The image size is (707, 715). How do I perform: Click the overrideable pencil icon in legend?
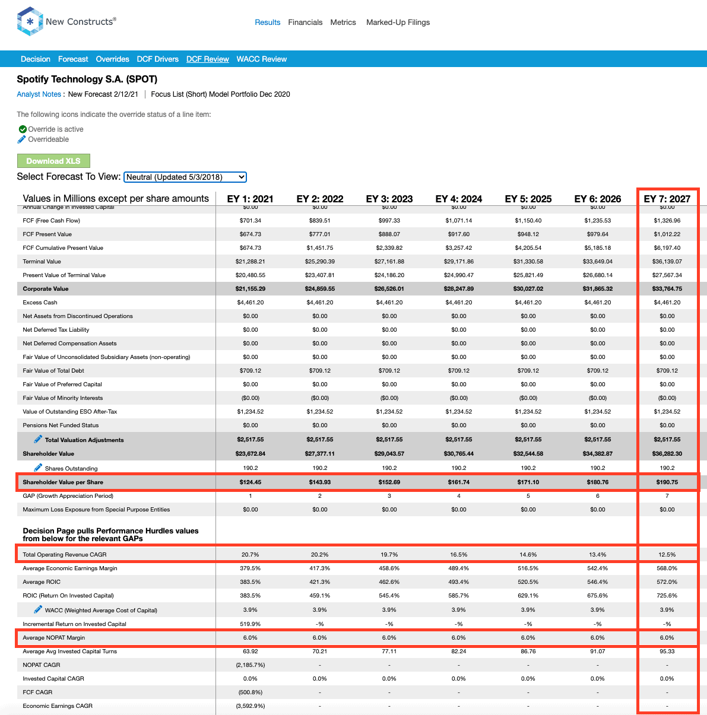(x=22, y=139)
